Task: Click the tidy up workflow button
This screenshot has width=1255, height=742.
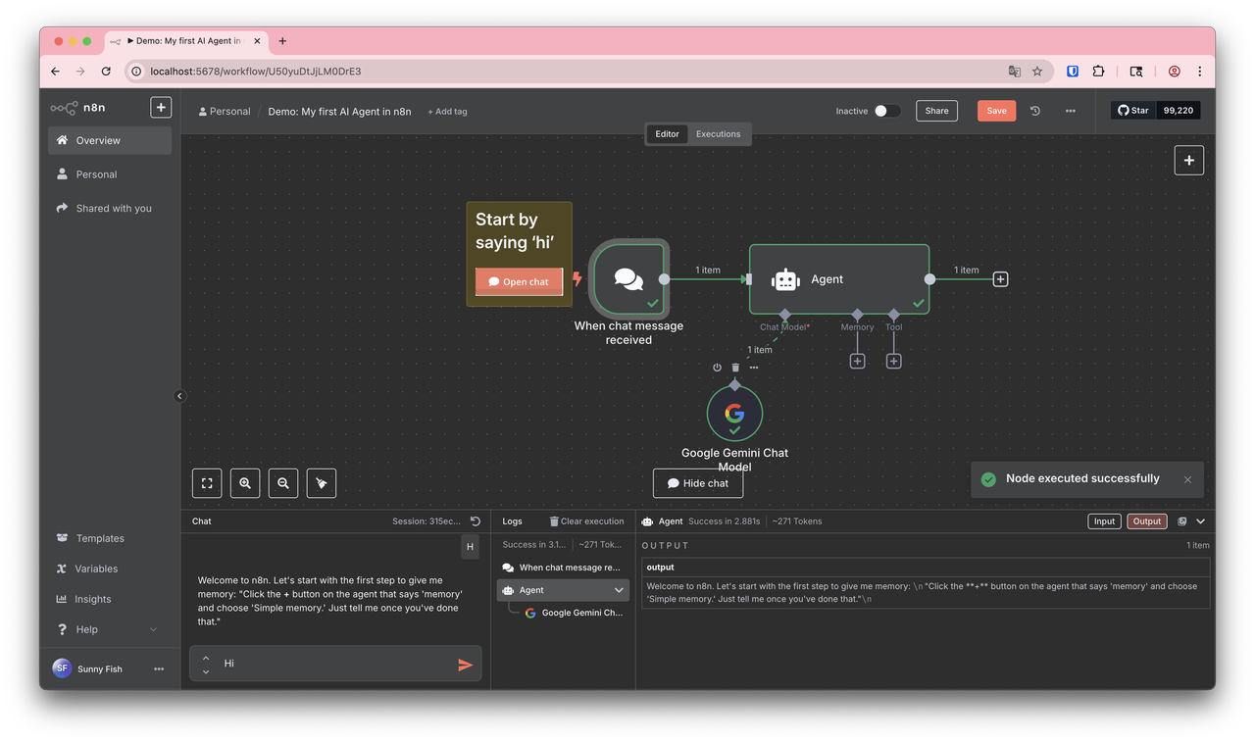Action: [x=322, y=483]
